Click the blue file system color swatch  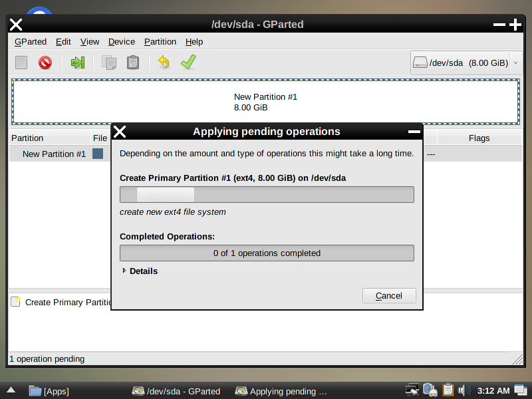pyautogui.click(x=98, y=154)
